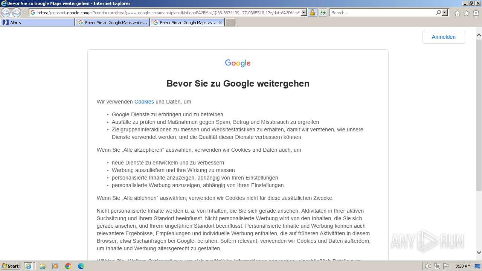View the security report lock icon

tap(312, 12)
